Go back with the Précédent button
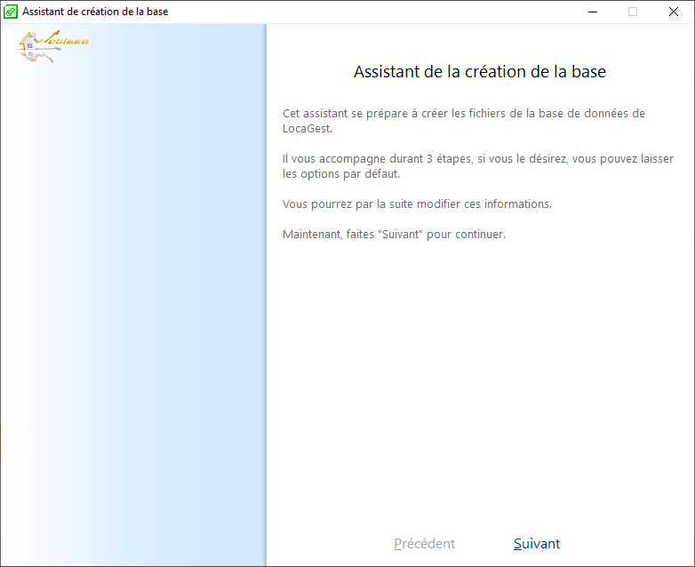695x567 pixels. [424, 544]
